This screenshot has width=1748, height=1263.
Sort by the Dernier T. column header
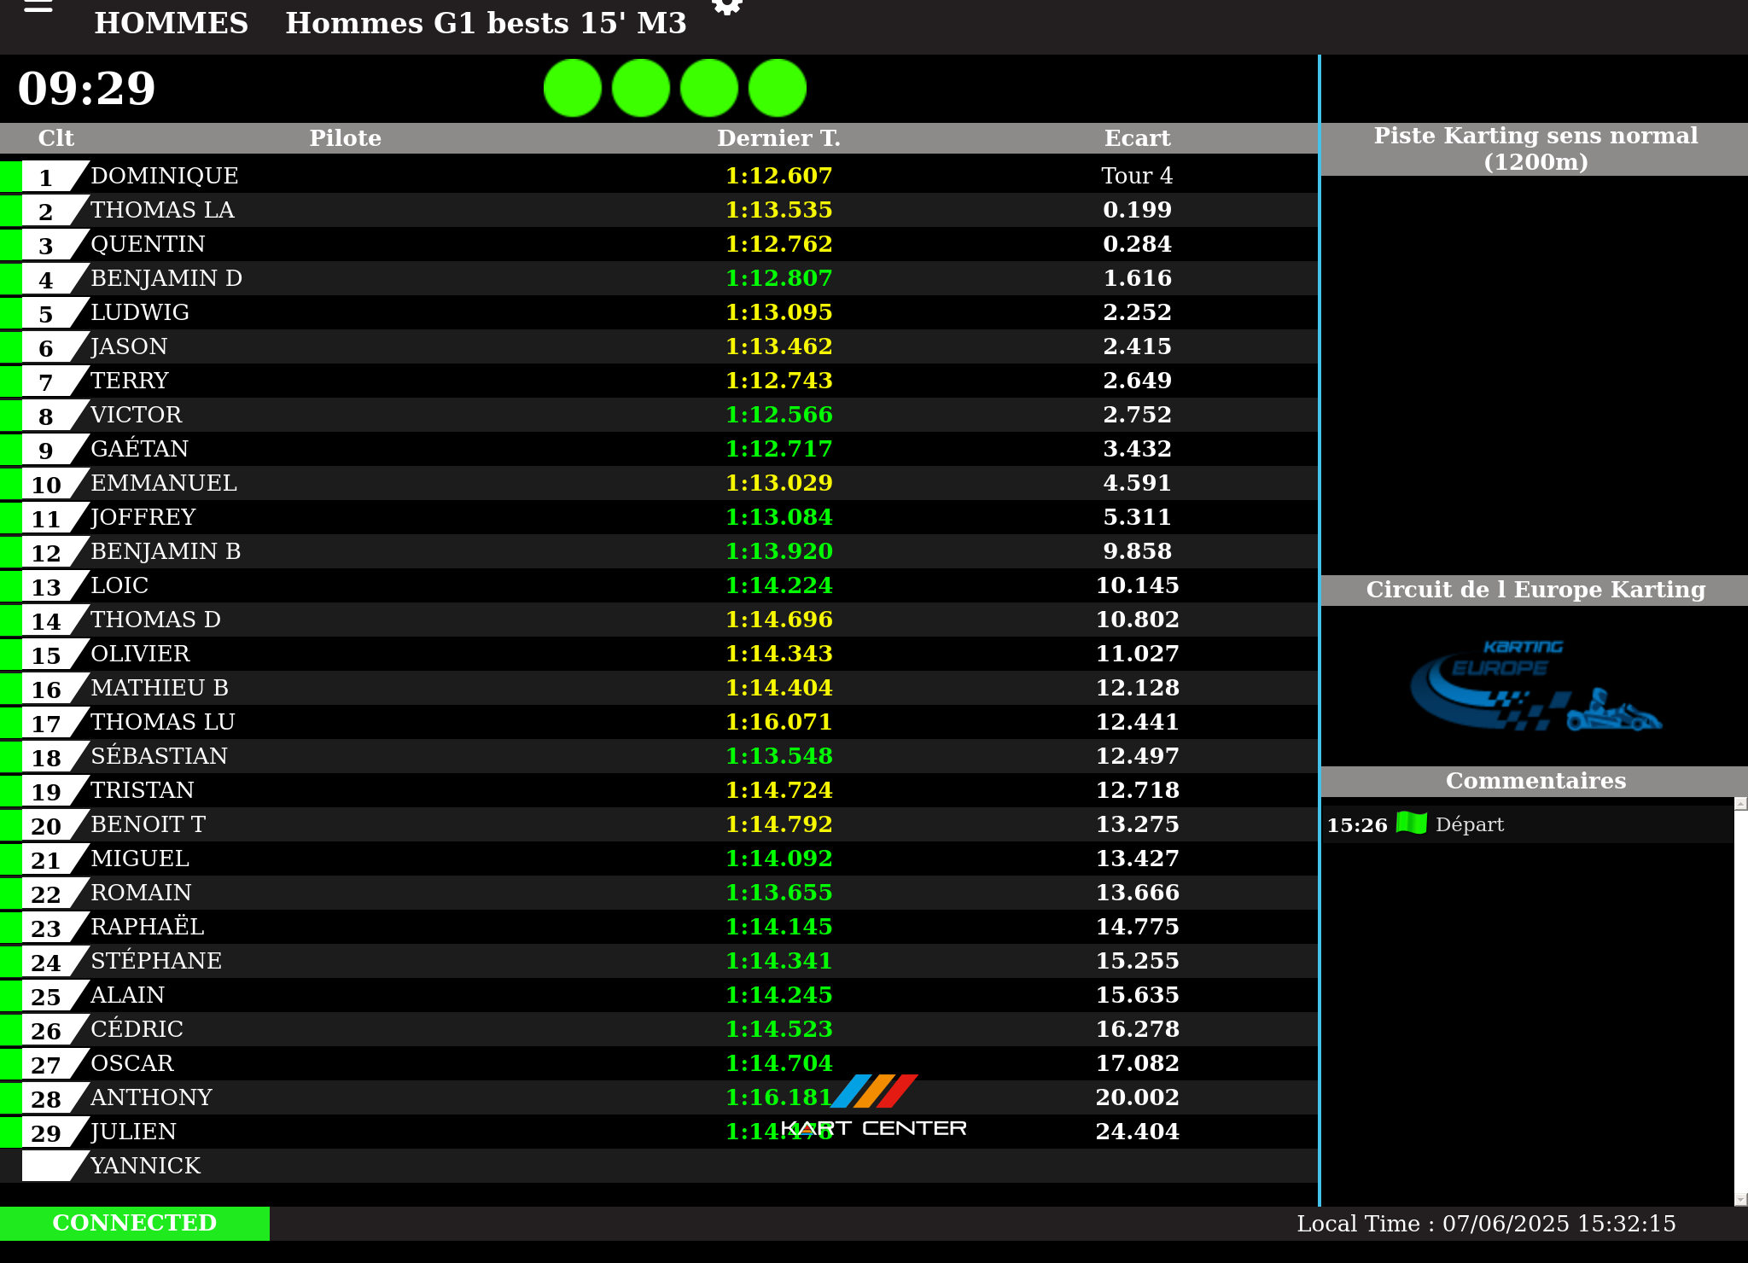point(778,138)
